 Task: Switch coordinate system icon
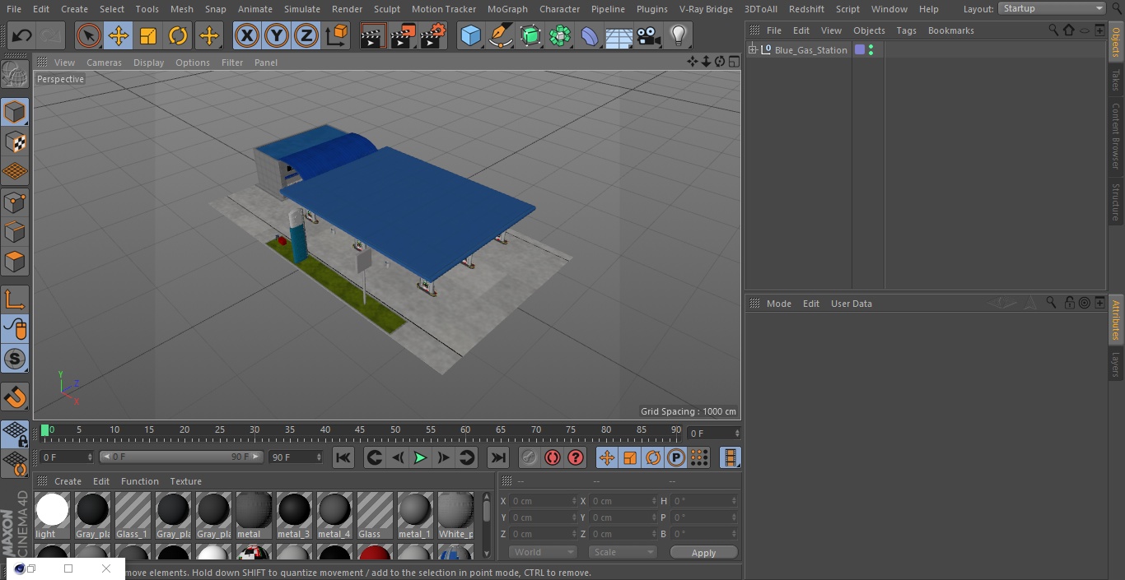[x=337, y=36]
